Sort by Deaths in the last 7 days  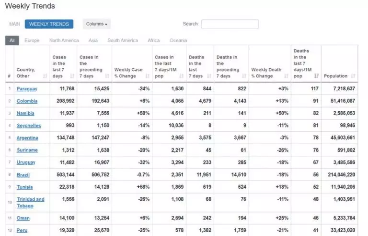tap(209, 76)
